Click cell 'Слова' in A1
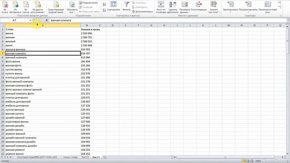This screenshot has width=290, height=163. pos(43,29)
